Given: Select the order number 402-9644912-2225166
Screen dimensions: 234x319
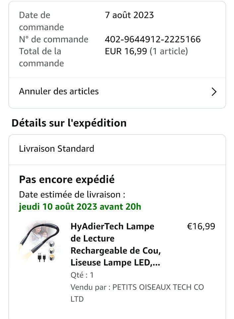Looking at the screenshot, I should [152, 39].
